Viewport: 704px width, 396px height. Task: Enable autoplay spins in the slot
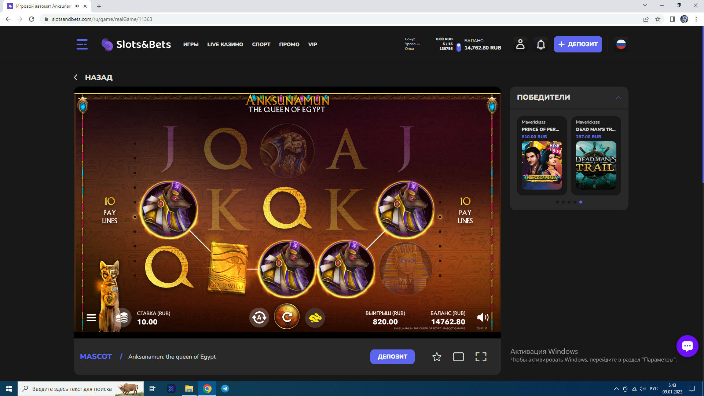click(259, 318)
